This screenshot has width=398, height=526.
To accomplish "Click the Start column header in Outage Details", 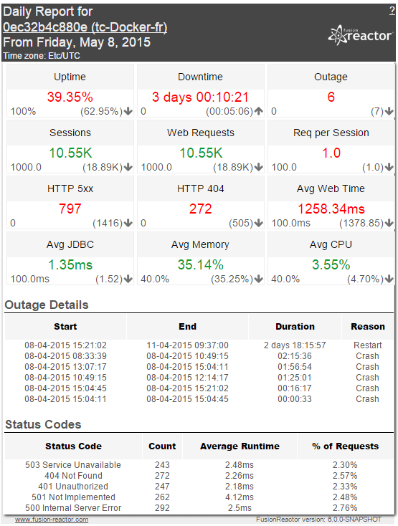I will coord(65,326).
